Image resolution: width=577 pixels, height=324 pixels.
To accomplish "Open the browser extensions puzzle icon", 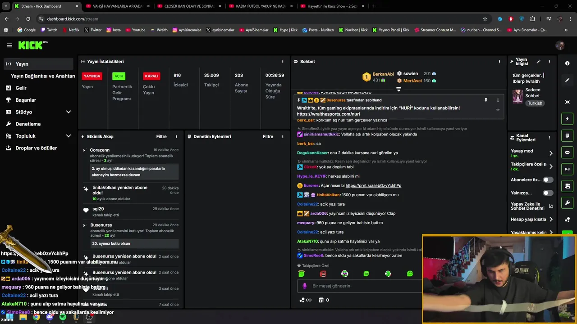I will coord(533,19).
